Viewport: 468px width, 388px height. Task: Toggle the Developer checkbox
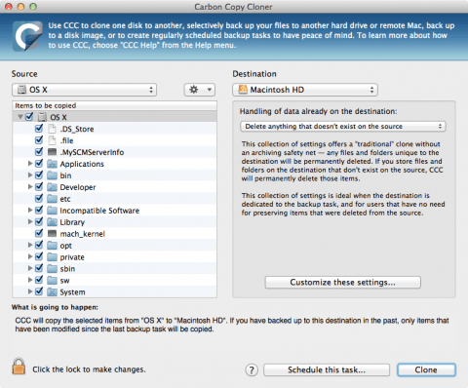(39, 186)
